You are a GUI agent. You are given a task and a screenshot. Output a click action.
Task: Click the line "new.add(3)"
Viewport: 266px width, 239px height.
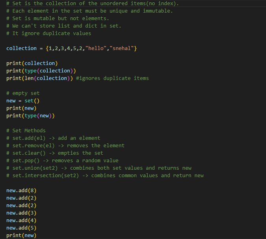(x=21, y=213)
